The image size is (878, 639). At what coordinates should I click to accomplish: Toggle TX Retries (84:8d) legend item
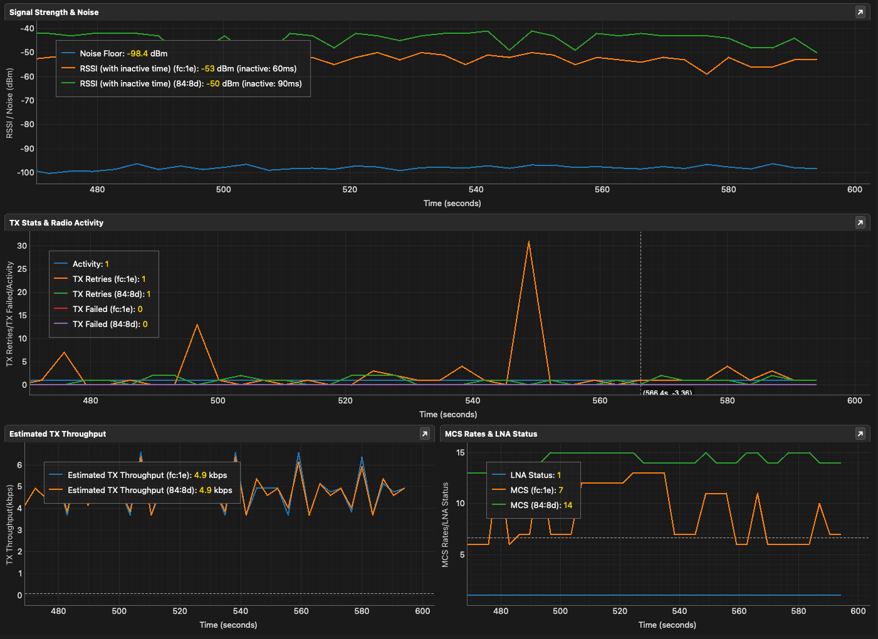coord(112,294)
